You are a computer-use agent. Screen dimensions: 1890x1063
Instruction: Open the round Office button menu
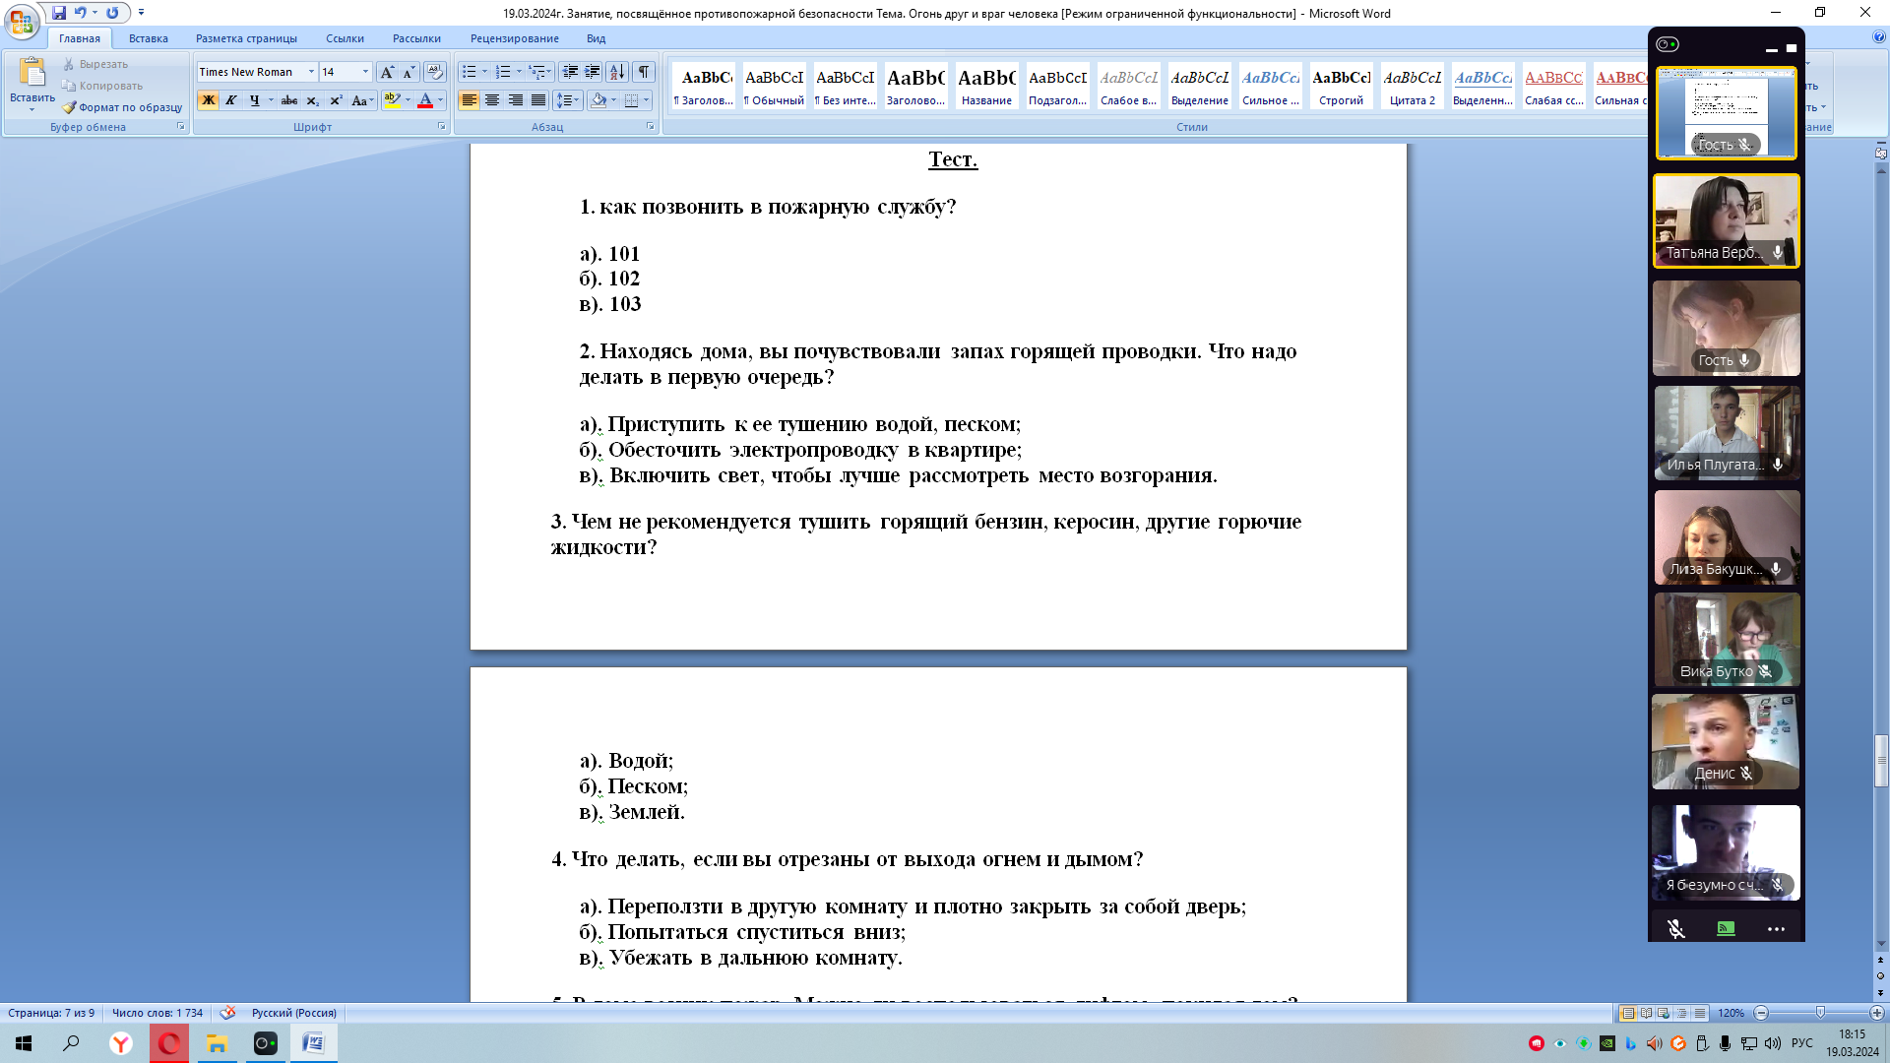pos(22,22)
